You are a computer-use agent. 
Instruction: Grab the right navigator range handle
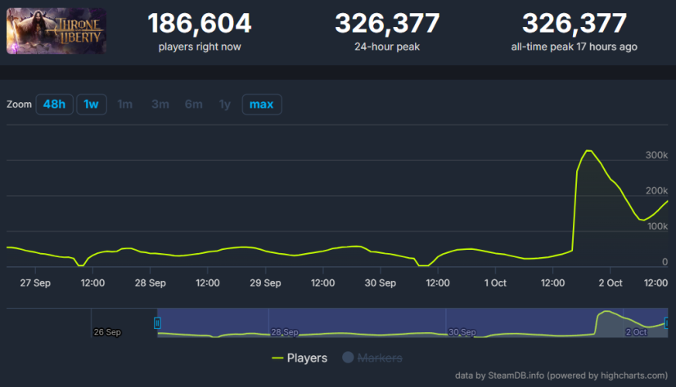click(666, 323)
